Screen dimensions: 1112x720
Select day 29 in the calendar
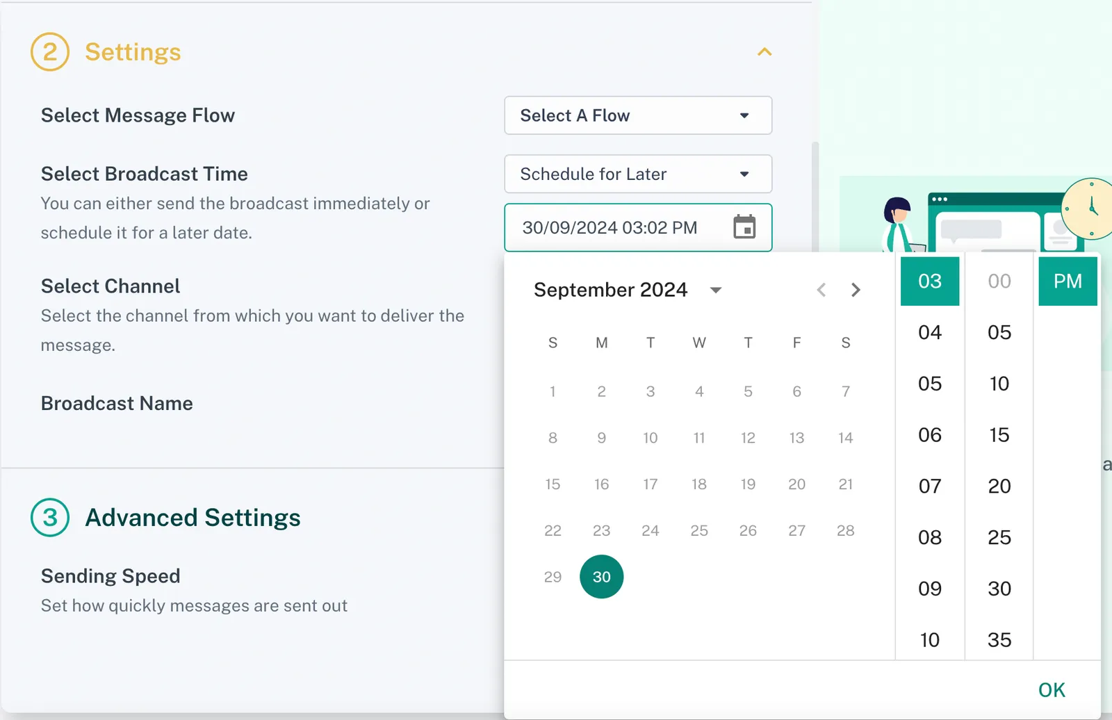[553, 577]
